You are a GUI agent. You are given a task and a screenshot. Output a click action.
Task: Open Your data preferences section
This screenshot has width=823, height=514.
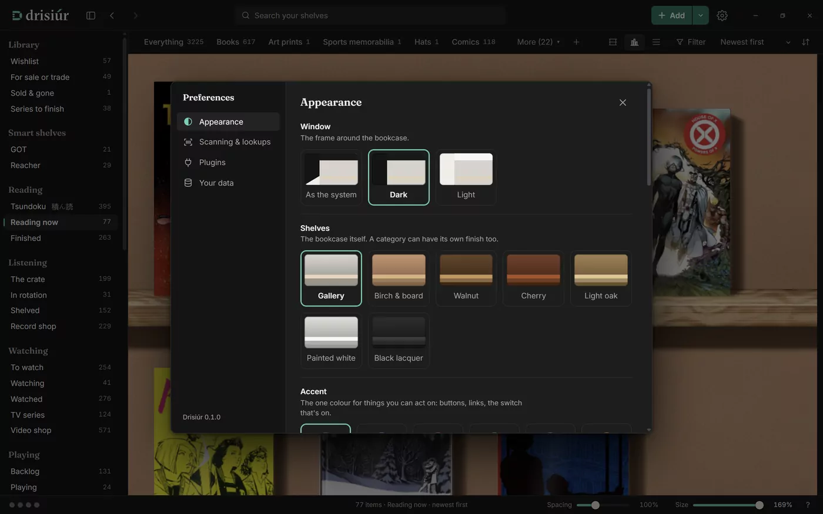point(228,183)
